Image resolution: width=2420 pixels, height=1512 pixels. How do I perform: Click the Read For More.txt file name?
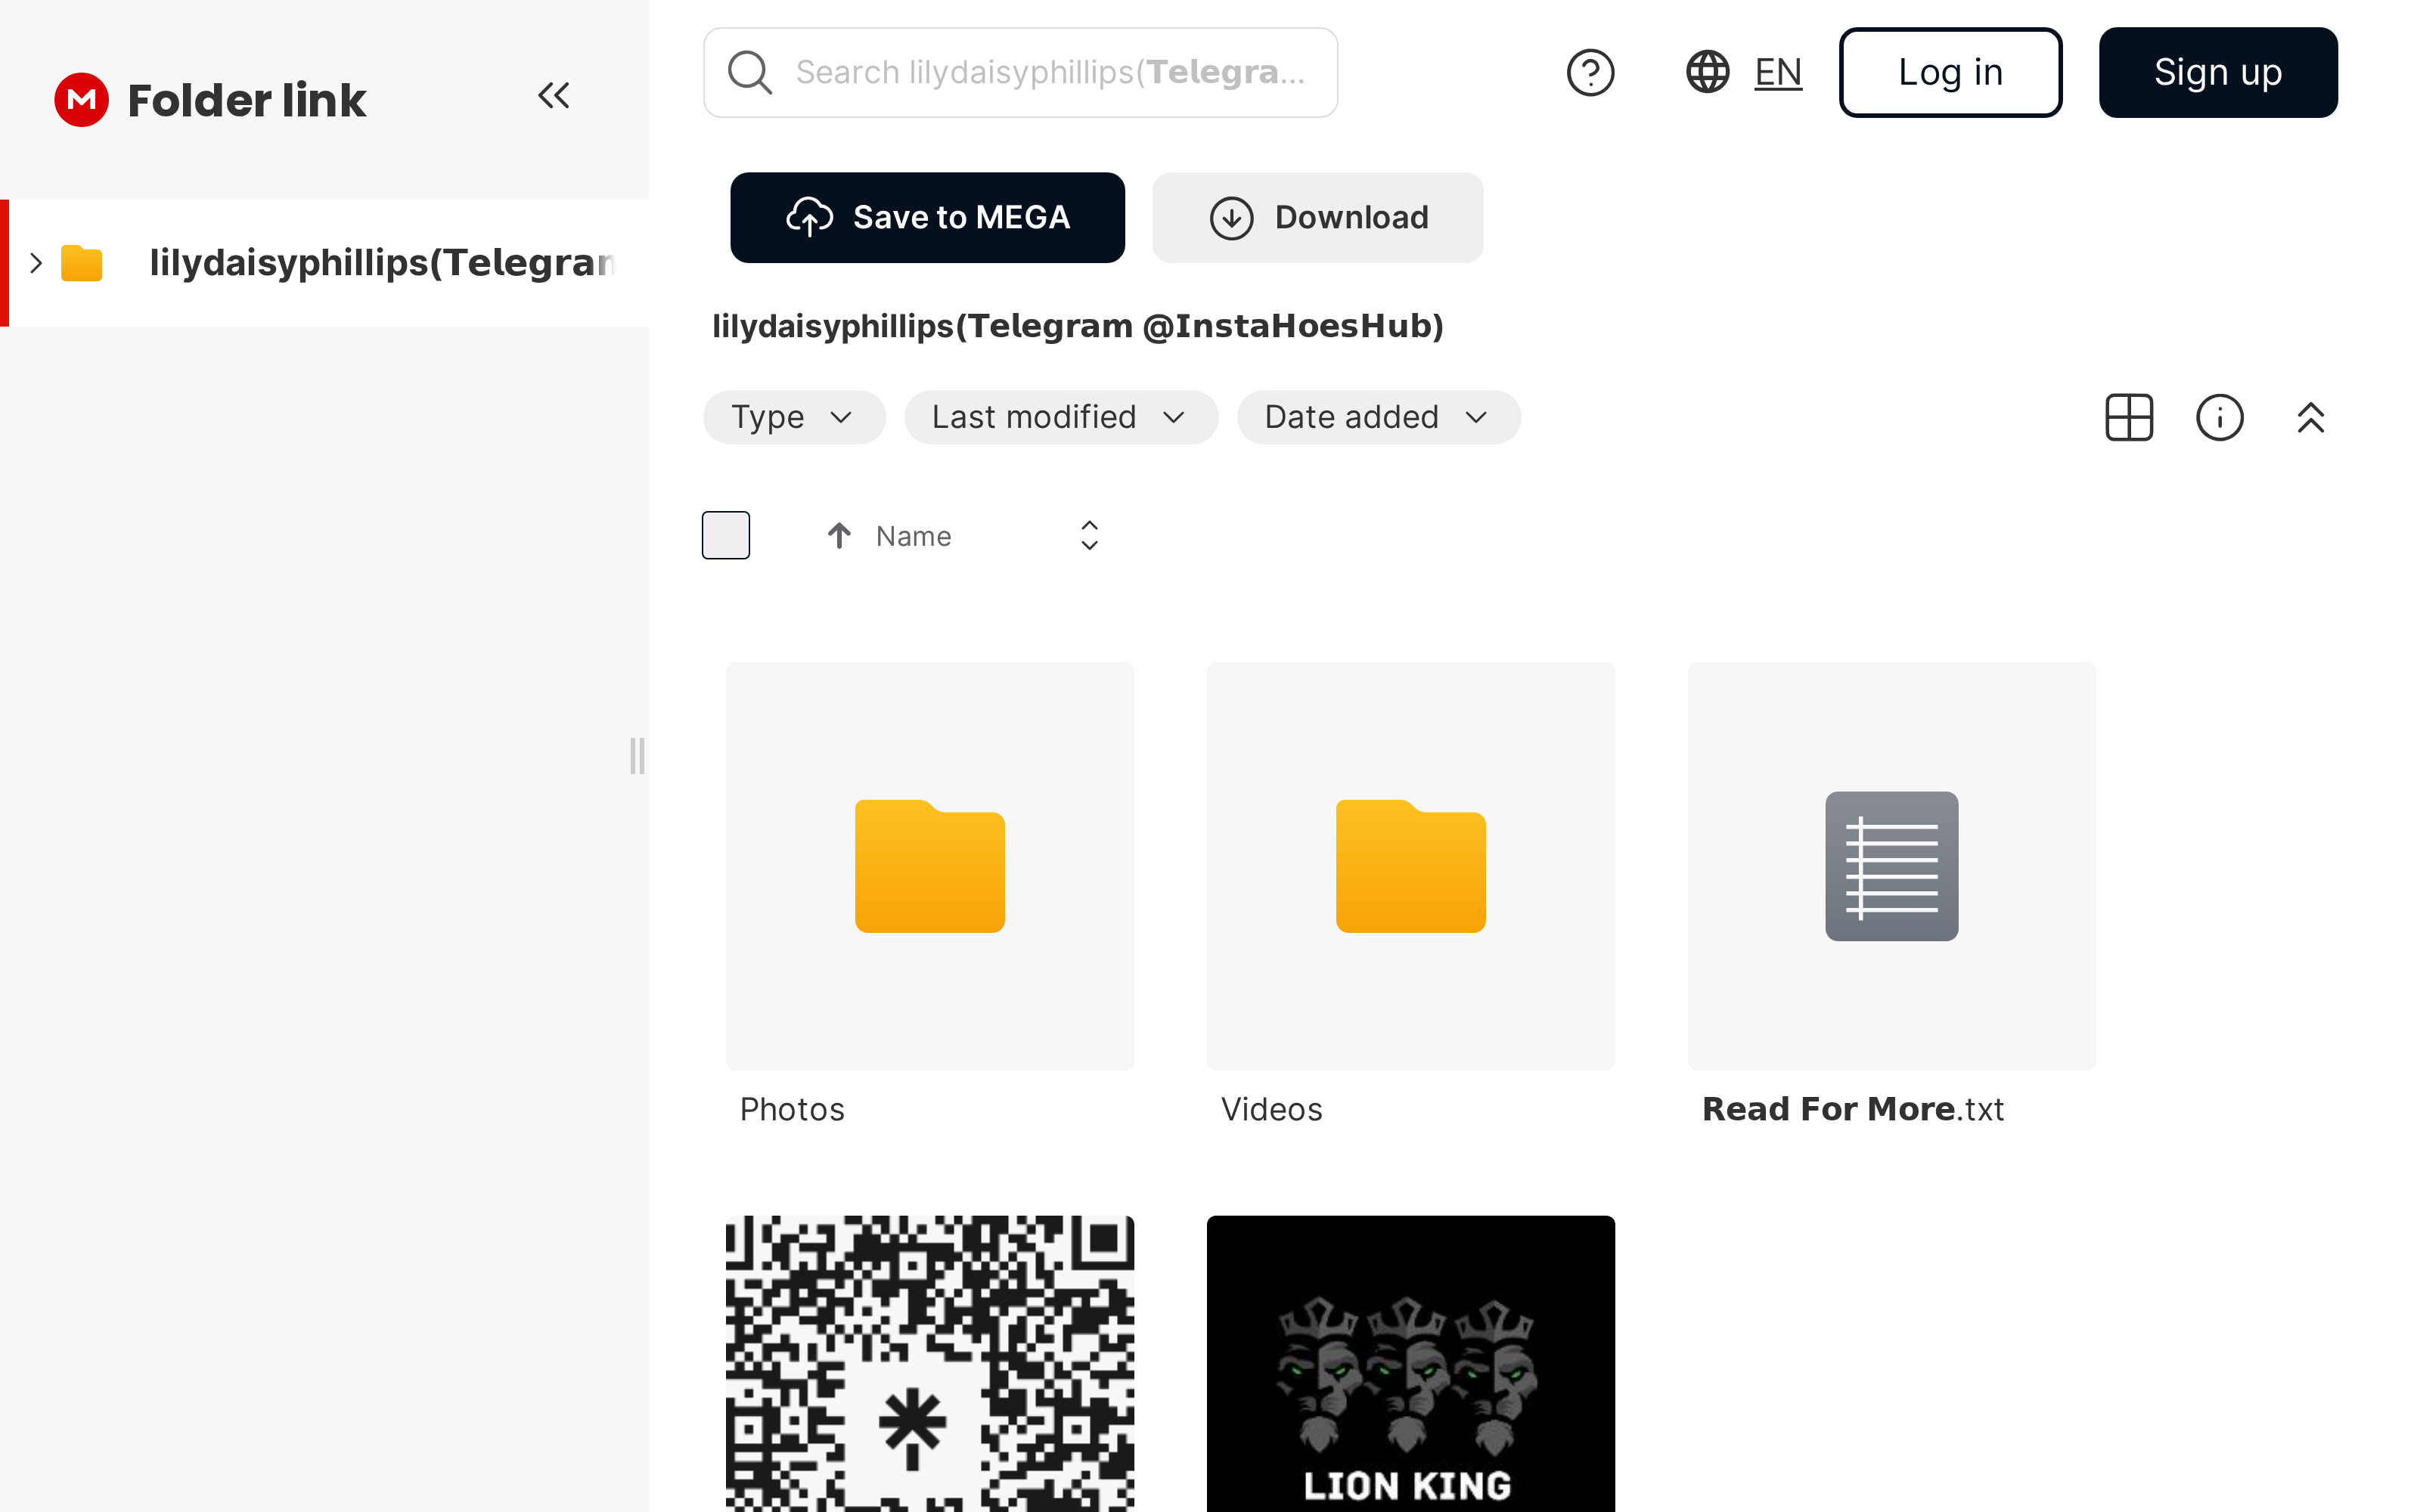1853,1109
